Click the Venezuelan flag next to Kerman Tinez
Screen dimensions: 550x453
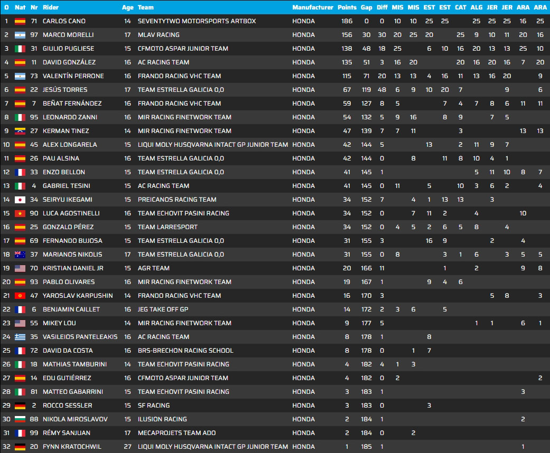pos(20,131)
